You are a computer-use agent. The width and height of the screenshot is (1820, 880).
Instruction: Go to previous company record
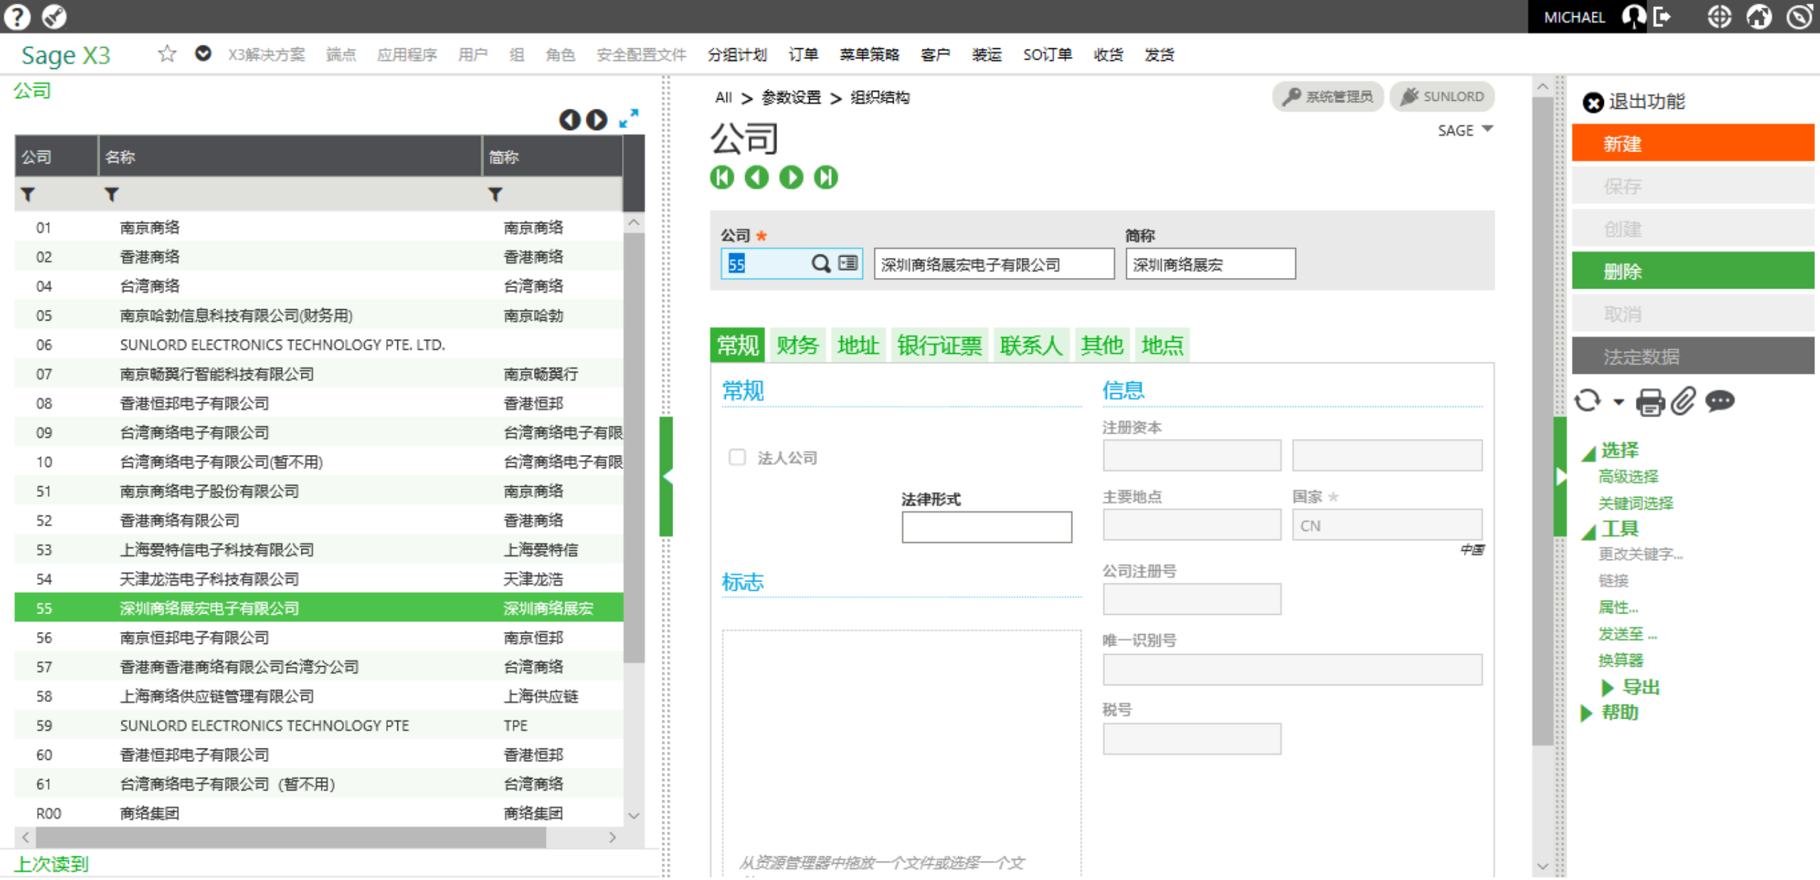(756, 177)
